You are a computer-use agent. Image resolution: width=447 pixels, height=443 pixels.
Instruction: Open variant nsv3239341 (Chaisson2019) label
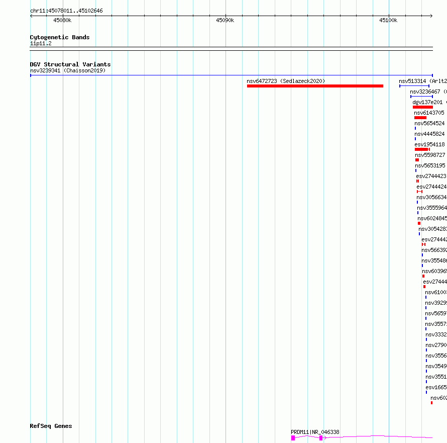(x=68, y=70)
